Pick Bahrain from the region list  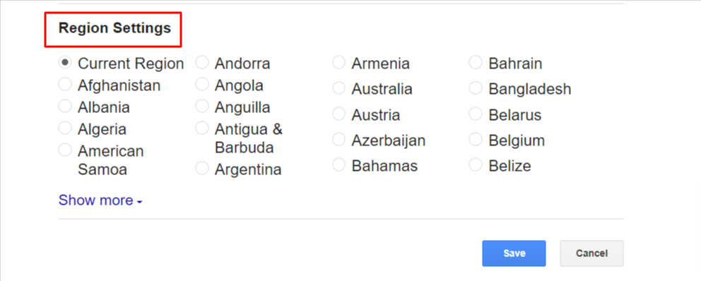coord(476,63)
